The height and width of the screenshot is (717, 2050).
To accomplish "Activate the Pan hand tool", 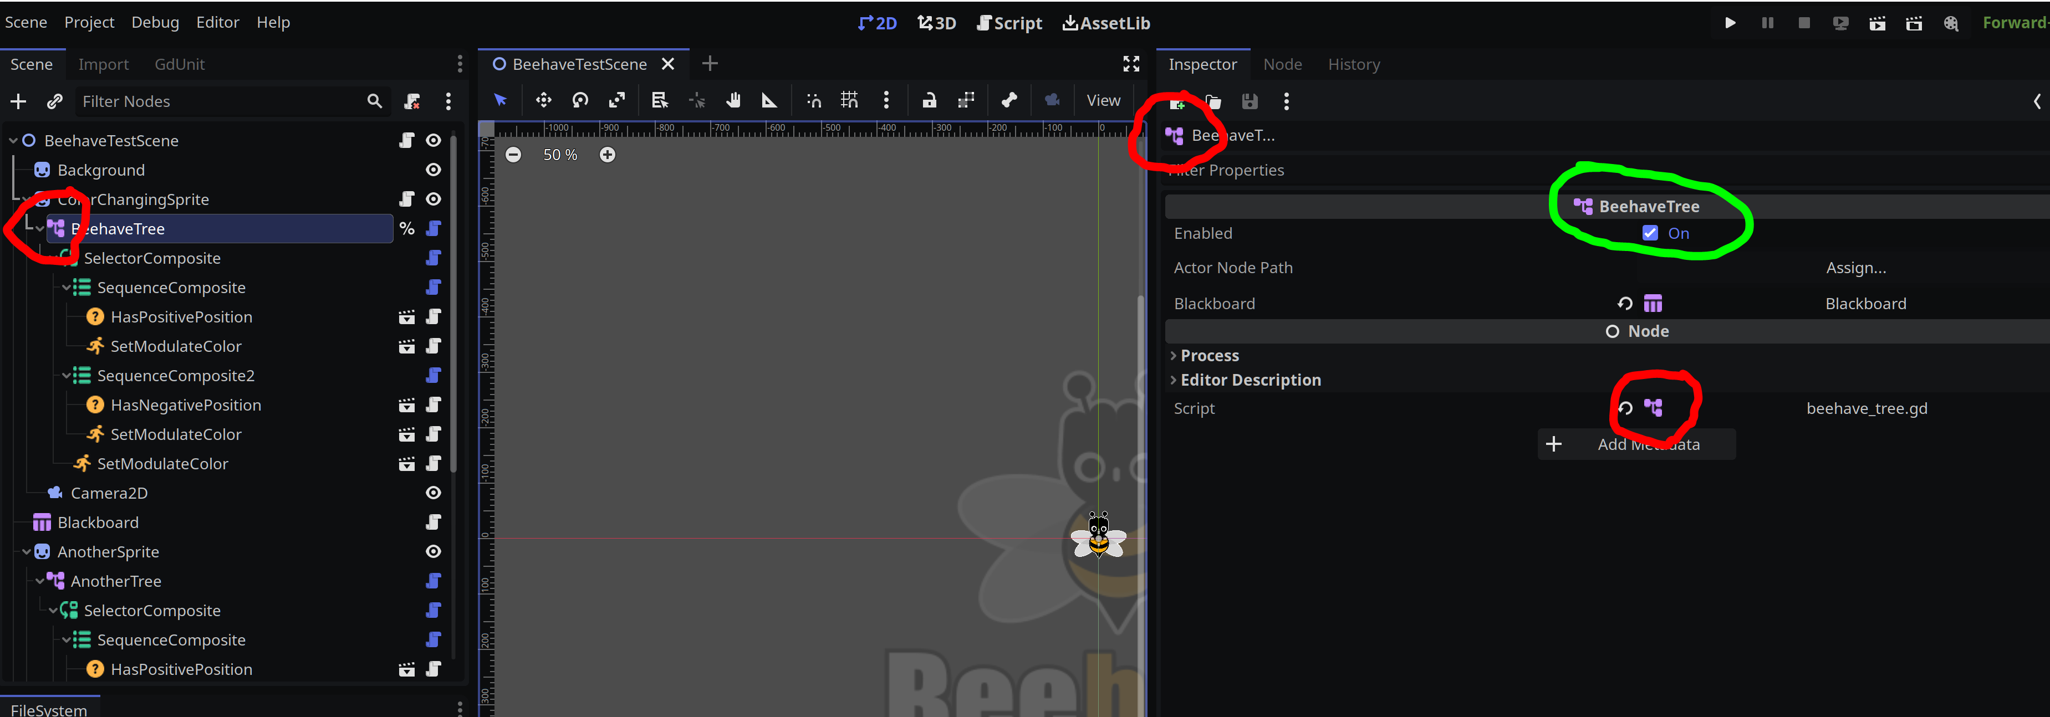I will [733, 100].
